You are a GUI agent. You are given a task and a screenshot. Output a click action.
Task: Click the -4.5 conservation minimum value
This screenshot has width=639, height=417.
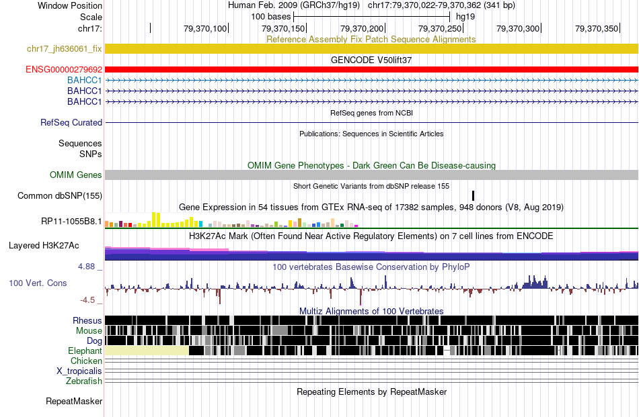87,300
